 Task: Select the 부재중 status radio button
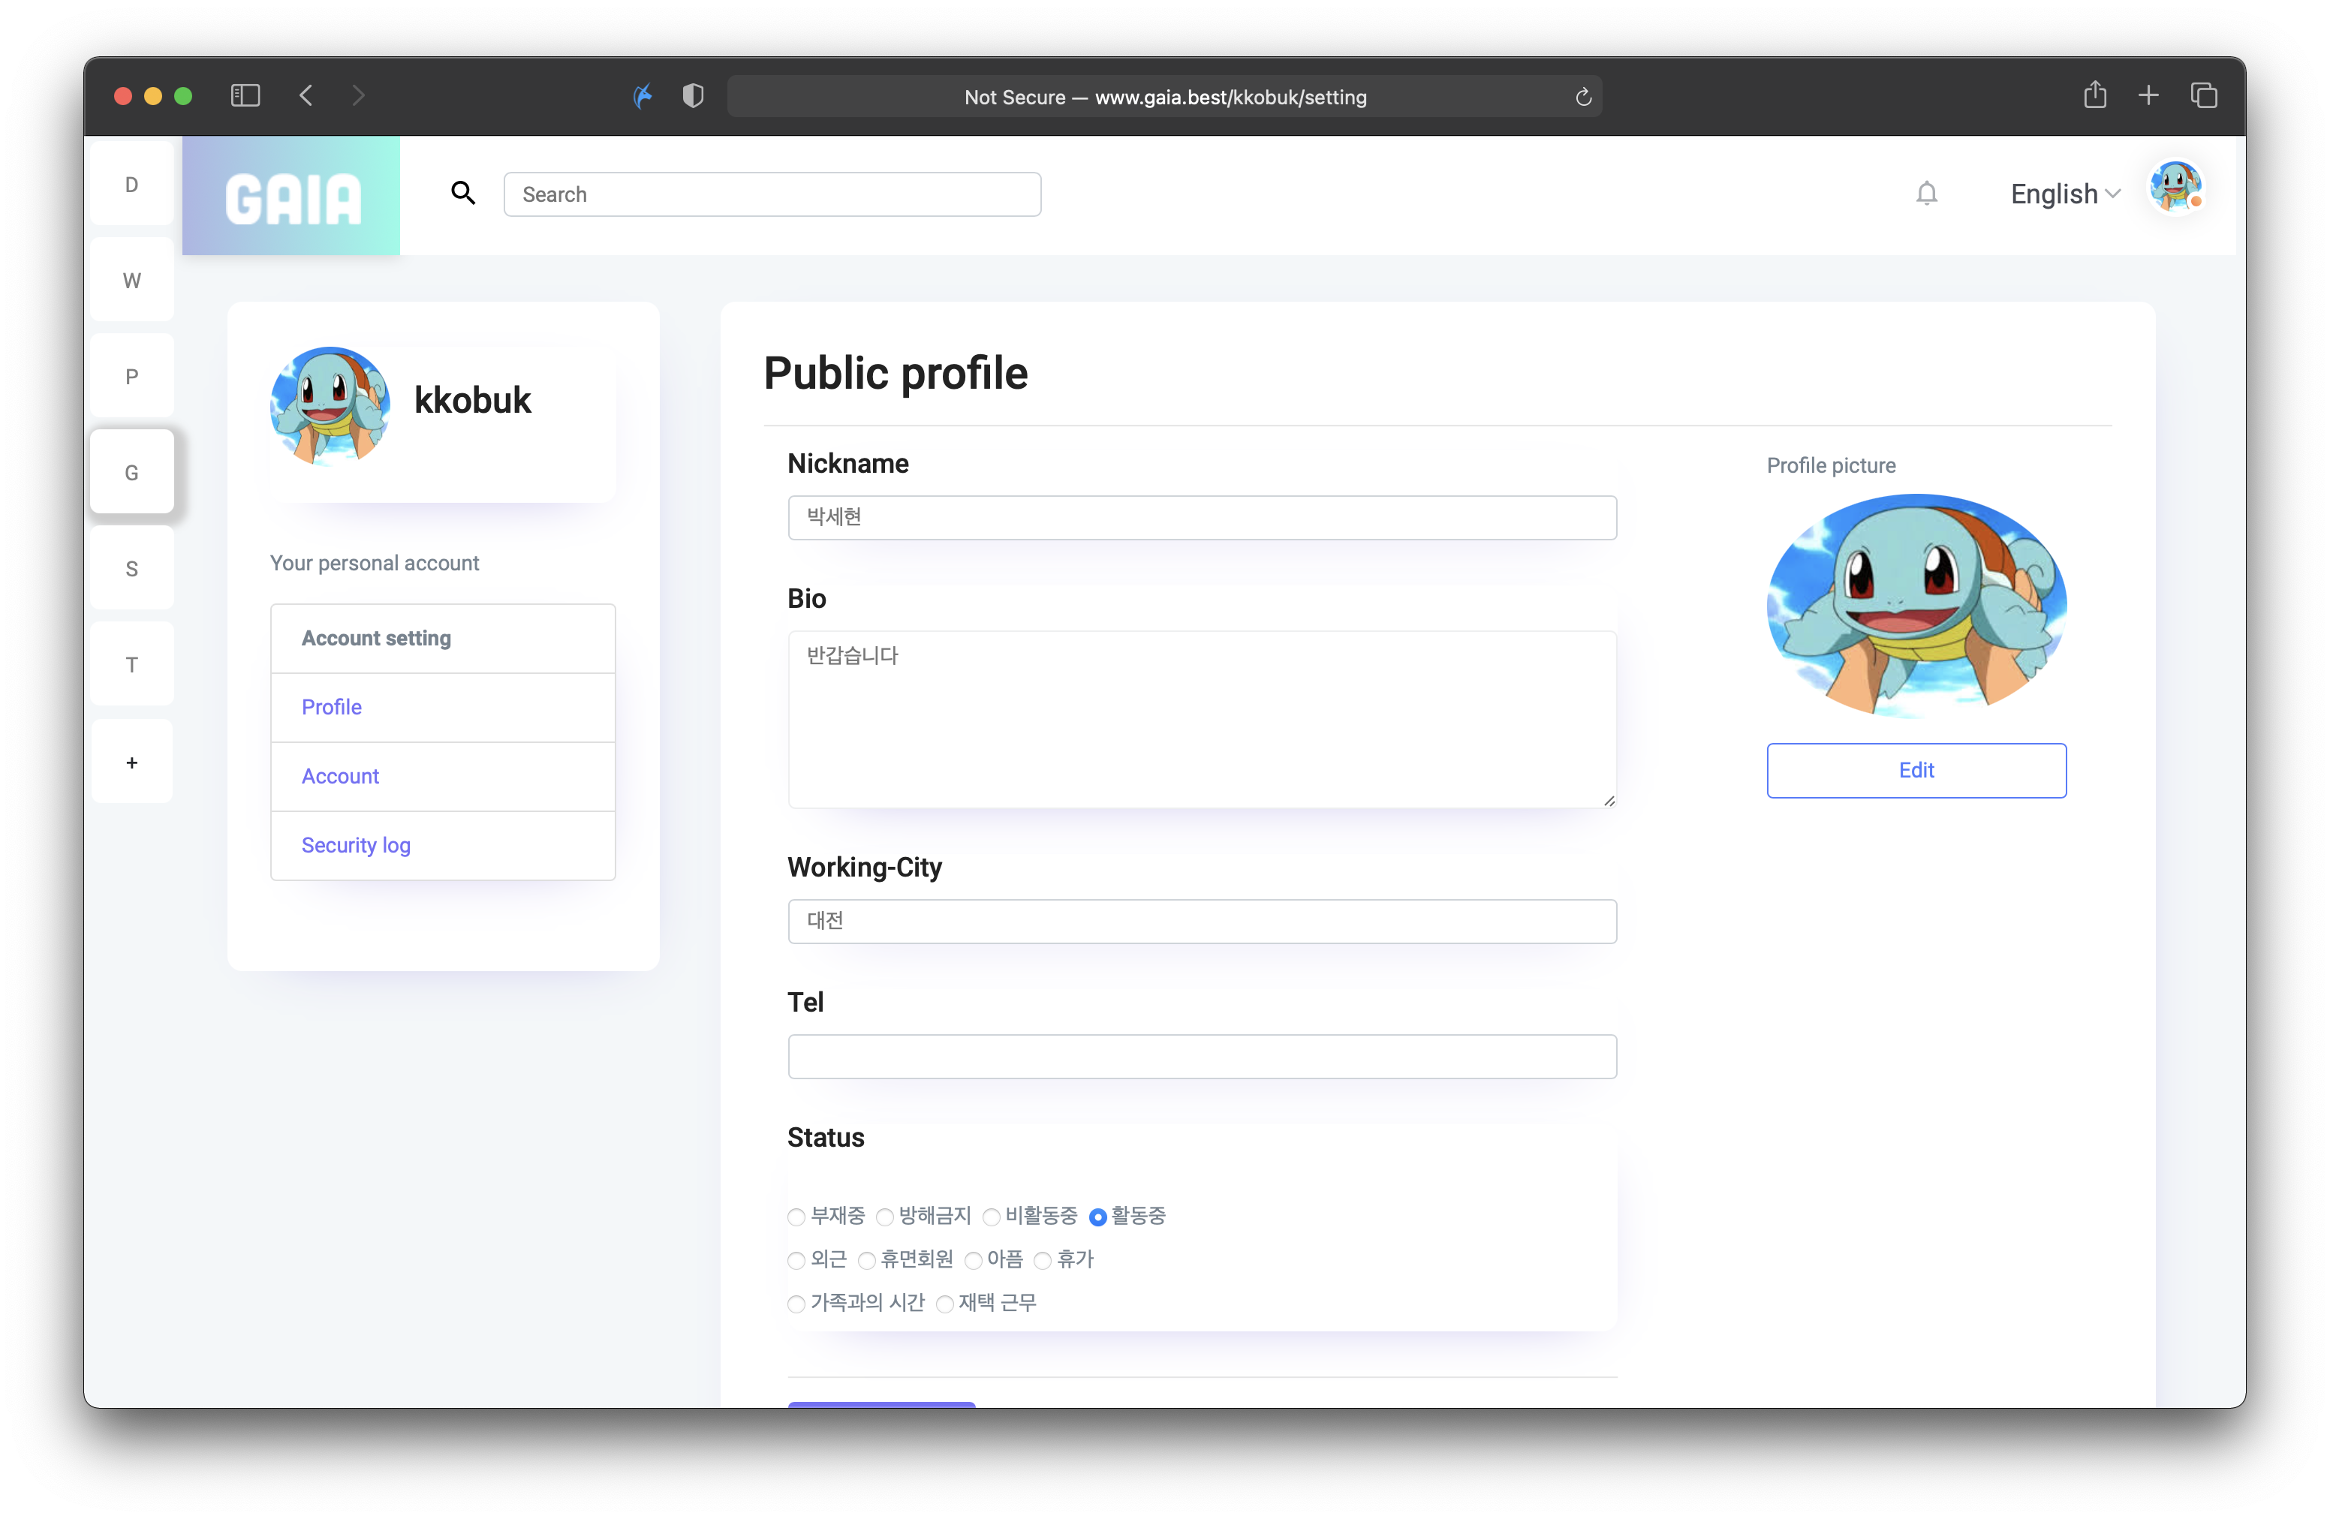[796, 1217]
